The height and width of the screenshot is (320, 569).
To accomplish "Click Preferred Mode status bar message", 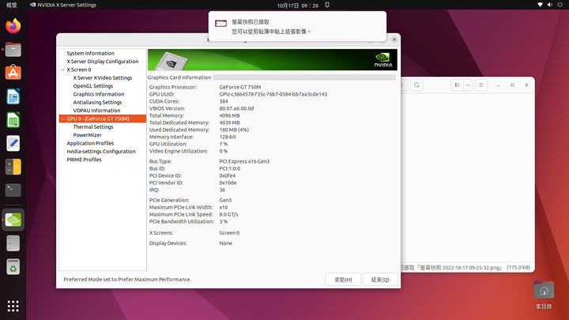I will [x=127, y=280].
